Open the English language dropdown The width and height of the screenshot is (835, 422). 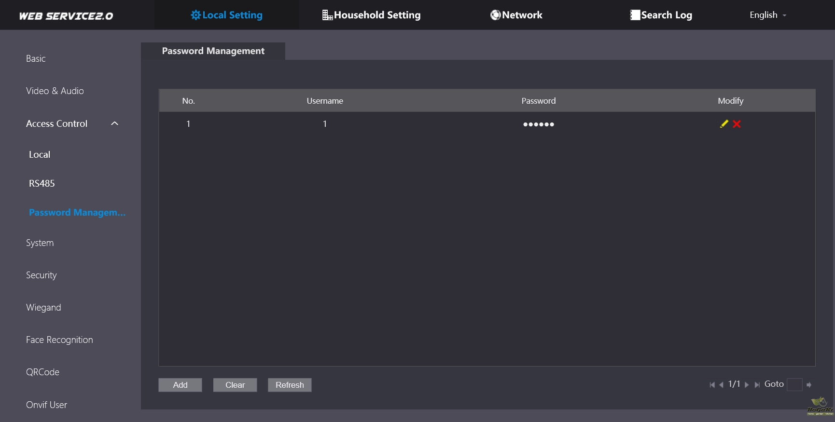767,15
